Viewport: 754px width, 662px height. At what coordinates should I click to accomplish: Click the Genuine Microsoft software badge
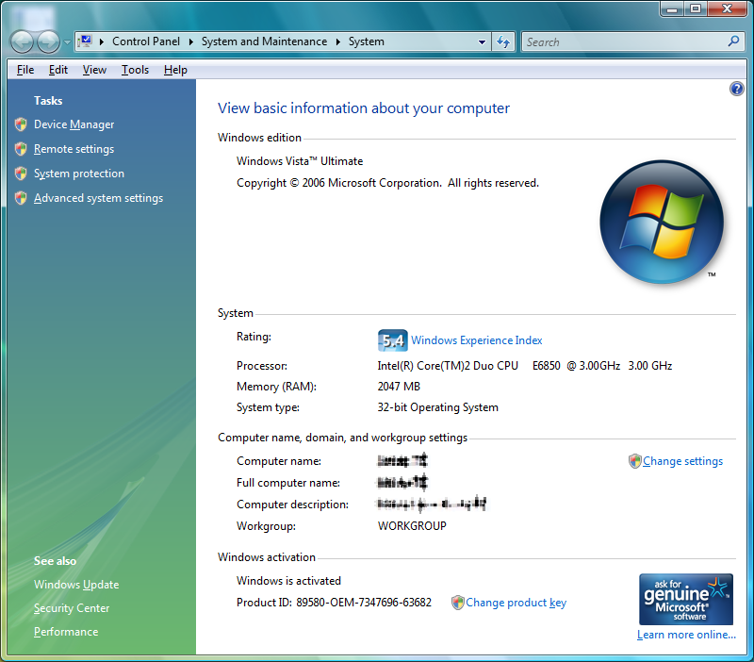(686, 599)
